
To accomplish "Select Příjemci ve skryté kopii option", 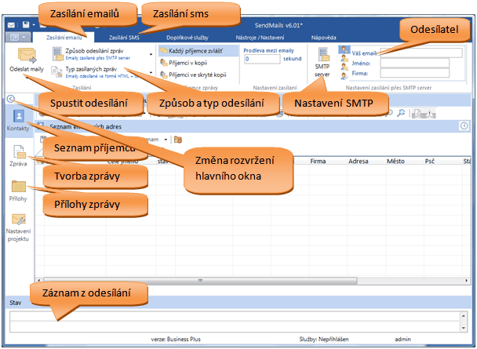I will tap(191, 75).
